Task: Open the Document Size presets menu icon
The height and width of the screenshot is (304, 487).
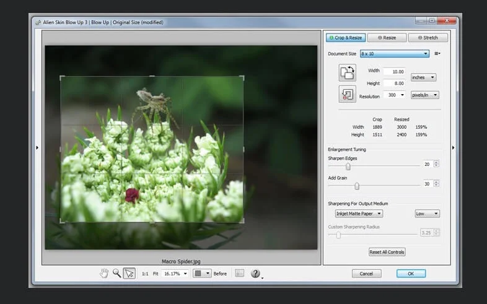Action: (437, 54)
